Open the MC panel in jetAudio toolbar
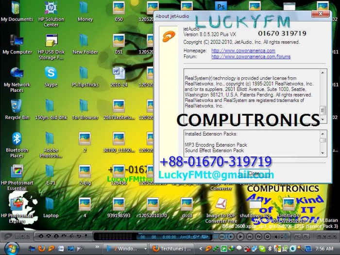340x255 pixels. (297, 236)
